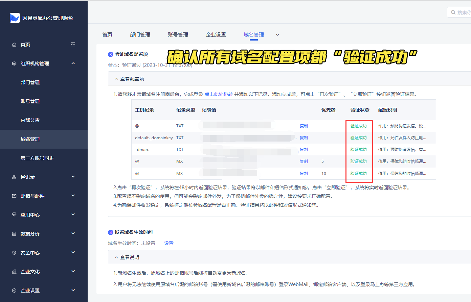
Task: Select the 域名管理 tab
Action: (254, 35)
